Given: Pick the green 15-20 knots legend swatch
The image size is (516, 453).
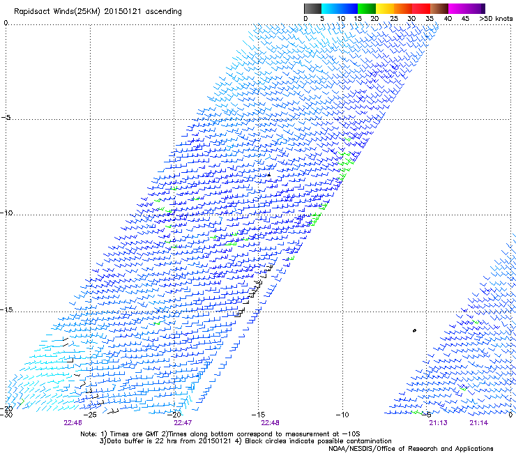Looking at the screenshot, I should point(367,8).
